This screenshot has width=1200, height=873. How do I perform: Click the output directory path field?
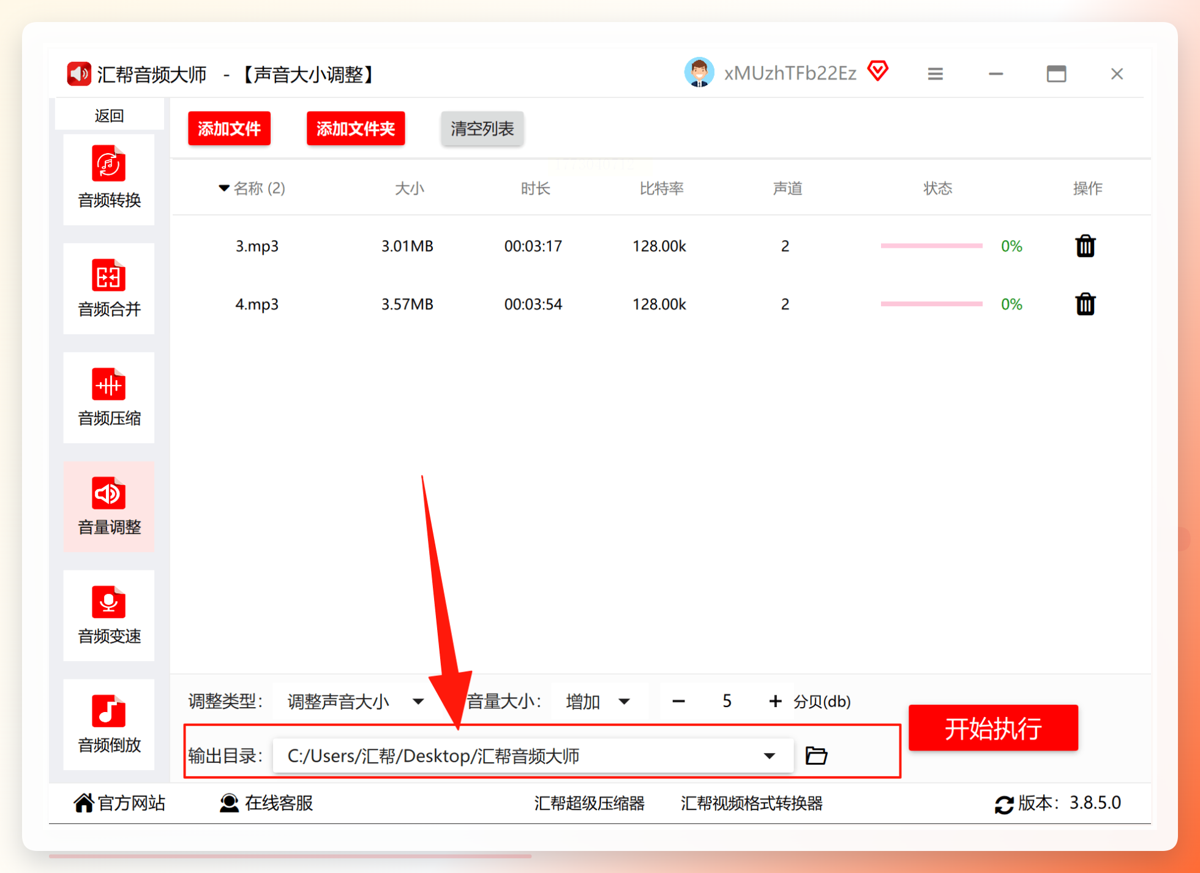[533, 755]
